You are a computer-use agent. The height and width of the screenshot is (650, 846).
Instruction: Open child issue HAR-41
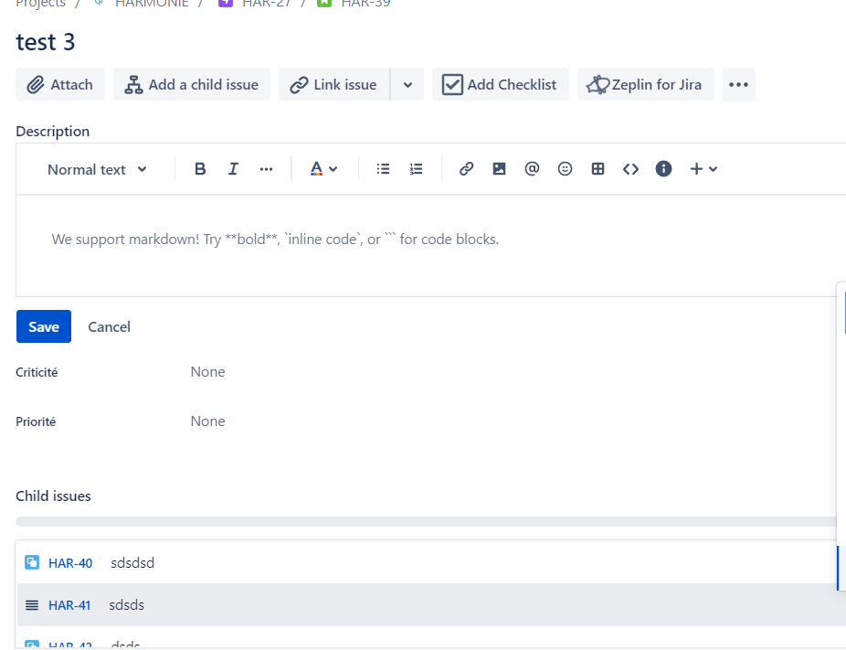tap(69, 605)
